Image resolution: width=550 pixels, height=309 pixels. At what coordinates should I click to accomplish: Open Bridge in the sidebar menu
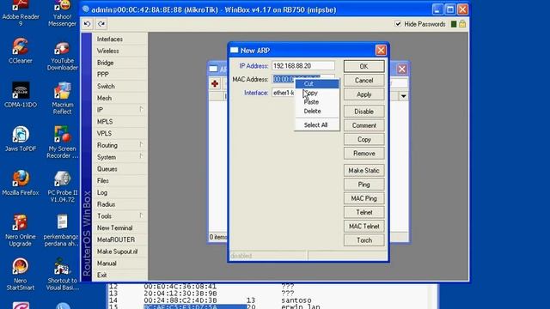(120, 63)
